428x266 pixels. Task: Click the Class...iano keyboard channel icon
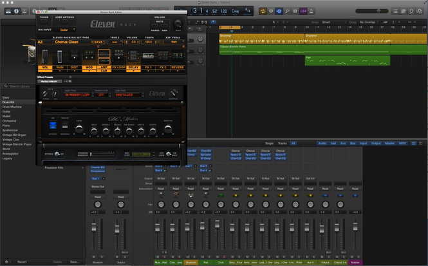pos(176,195)
